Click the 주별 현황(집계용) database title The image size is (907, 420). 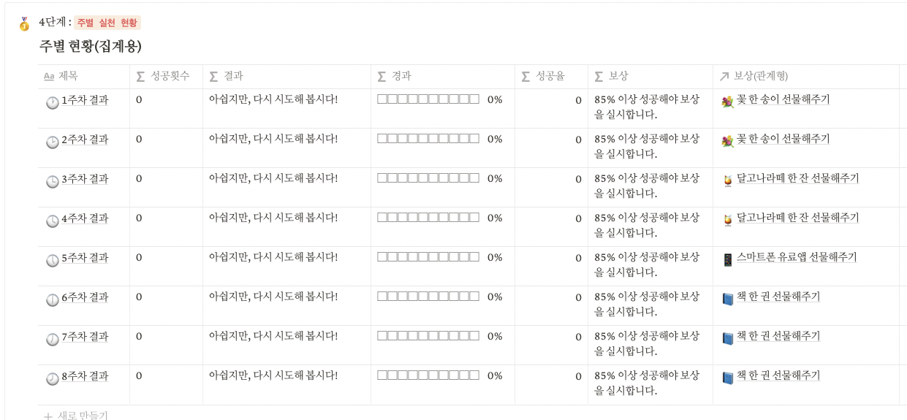(x=91, y=47)
